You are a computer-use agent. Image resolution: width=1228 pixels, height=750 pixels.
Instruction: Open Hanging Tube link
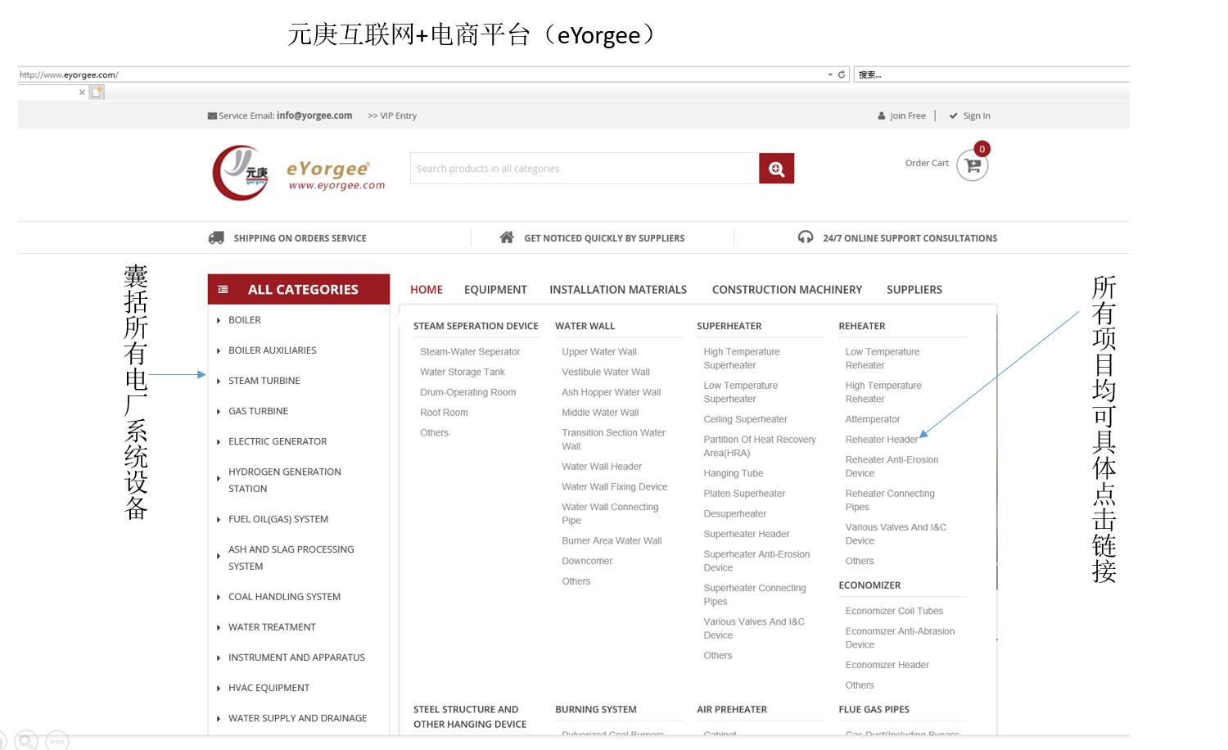coord(733,473)
